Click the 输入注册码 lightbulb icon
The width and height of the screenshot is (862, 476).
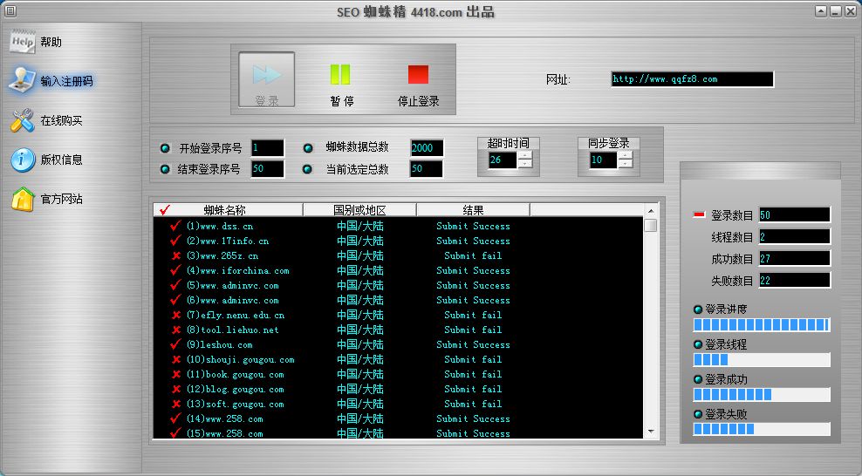(22, 80)
